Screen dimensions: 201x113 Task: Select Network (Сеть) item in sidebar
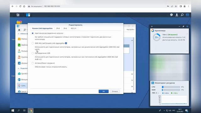(x=22, y=86)
